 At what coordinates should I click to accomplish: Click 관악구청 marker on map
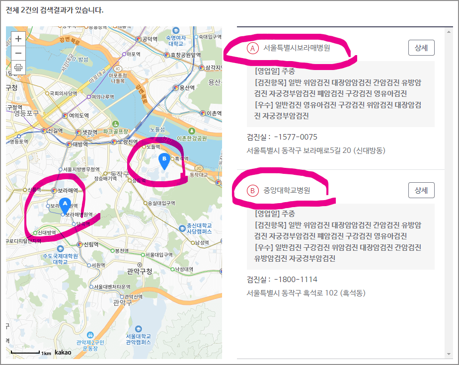(140, 265)
